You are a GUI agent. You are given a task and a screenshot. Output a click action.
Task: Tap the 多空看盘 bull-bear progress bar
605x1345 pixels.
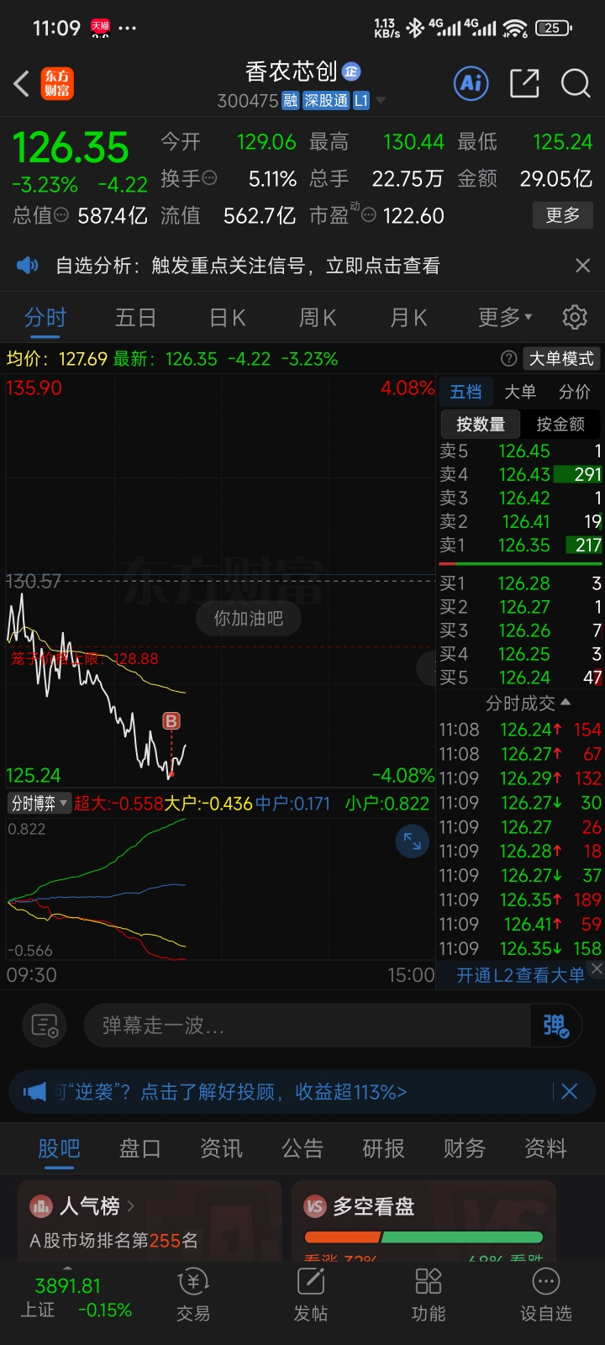click(423, 1237)
